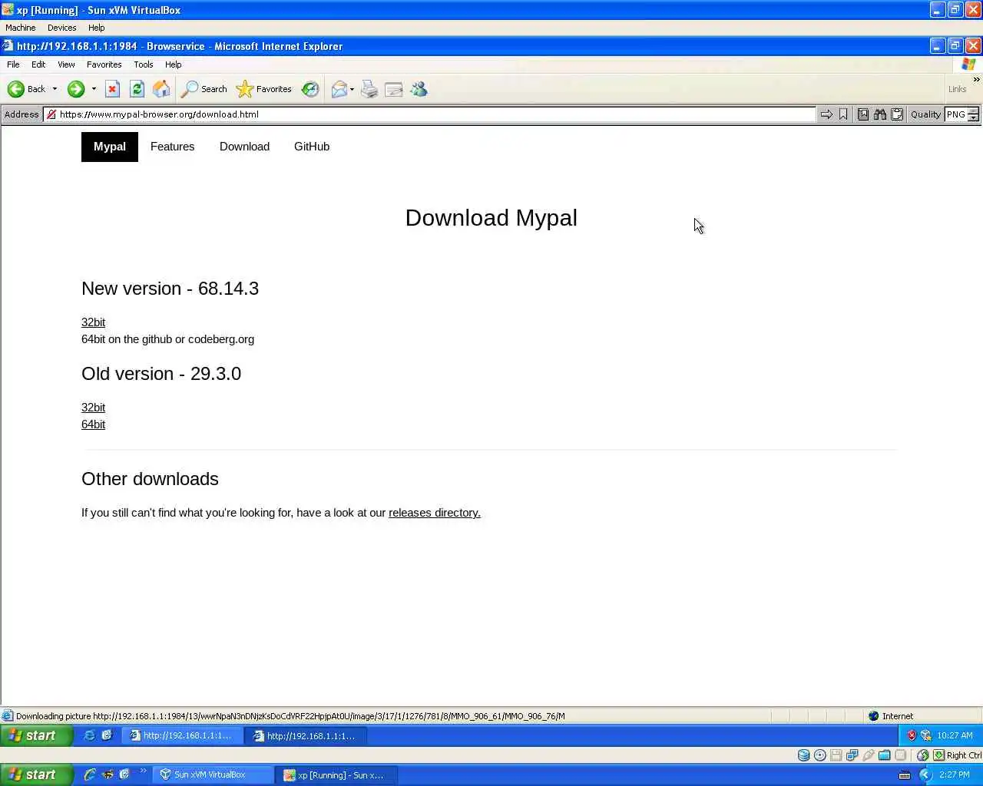Click the host quick-launch Internet Explorer icon
This screenshot has height=786, width=983.
point(90,774)
